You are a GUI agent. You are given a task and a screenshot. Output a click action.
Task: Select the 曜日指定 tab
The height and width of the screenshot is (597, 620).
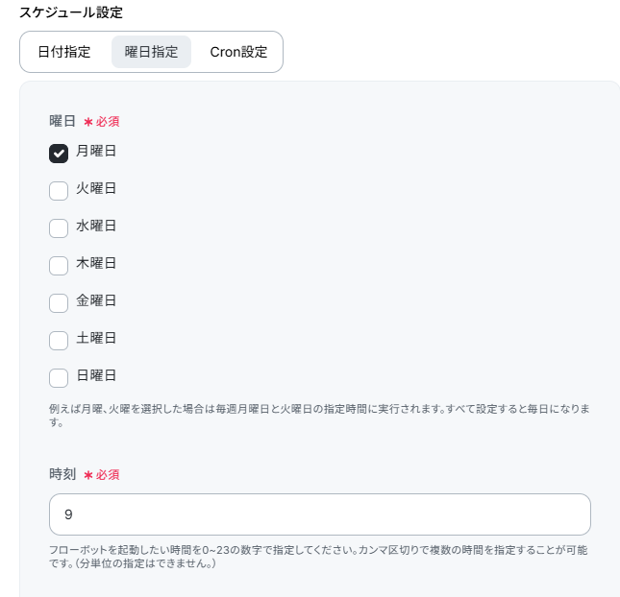click(x=151, y=52)
